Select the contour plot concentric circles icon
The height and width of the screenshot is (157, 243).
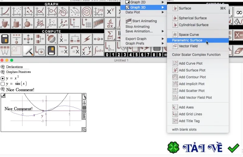[87, 12]
